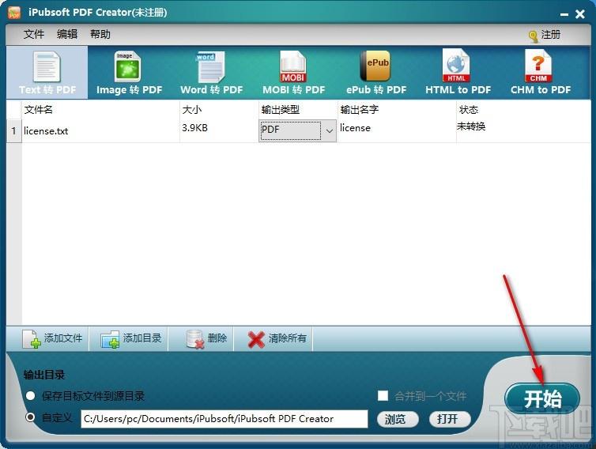Minimize the iPubsoft PDF Creator window
Screen dimensions: 596x449
tap(564, 14)
